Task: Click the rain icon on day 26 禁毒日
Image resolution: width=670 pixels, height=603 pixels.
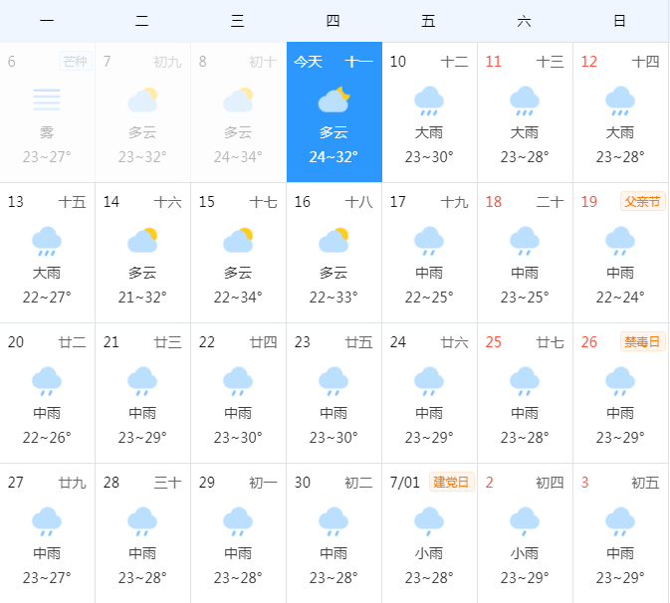Action: pos(620,381)
